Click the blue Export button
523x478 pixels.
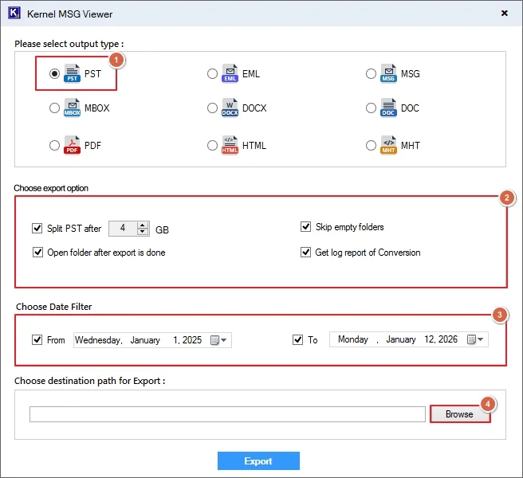258,460
